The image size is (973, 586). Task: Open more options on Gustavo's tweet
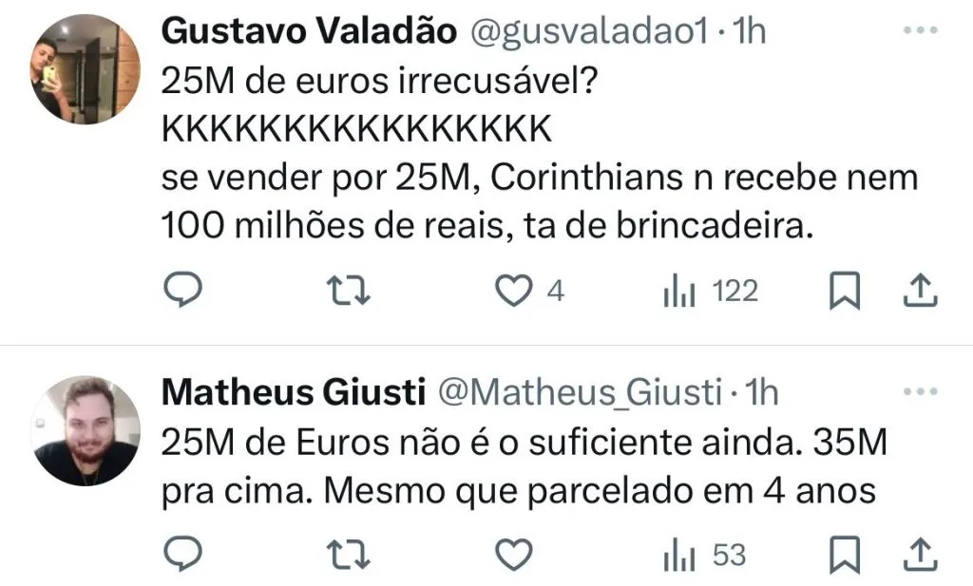[919, 30]
